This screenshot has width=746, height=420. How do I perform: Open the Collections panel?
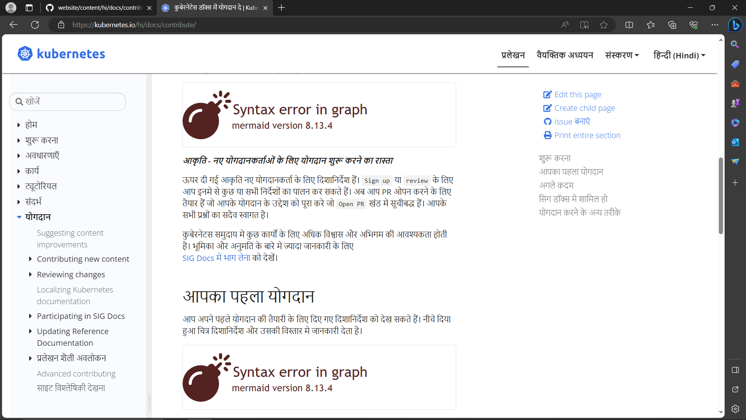coord(672,24)
